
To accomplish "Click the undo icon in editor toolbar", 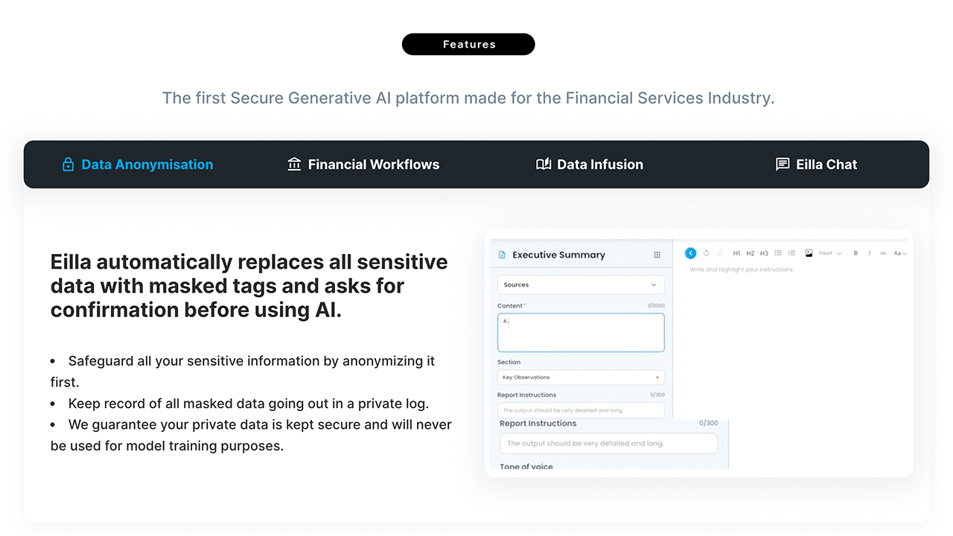I will (x=707, y=253).
